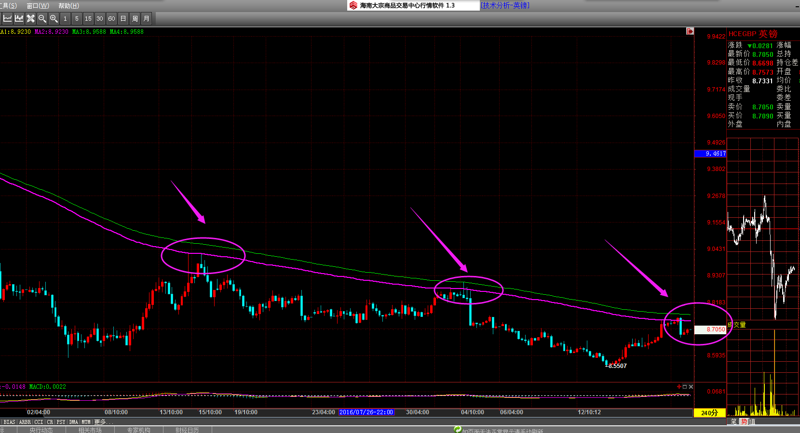Open 更多... for more indicators
Viewport: 800px width, 433px height.
pos(103,422)
